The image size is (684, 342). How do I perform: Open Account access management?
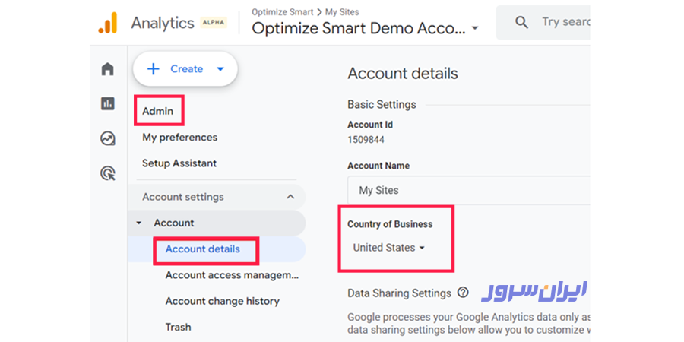tap(232, 275)
